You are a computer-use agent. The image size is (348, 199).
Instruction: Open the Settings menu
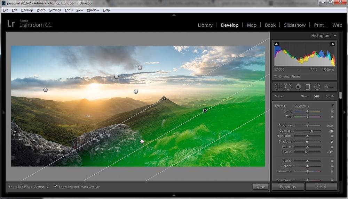55,10
